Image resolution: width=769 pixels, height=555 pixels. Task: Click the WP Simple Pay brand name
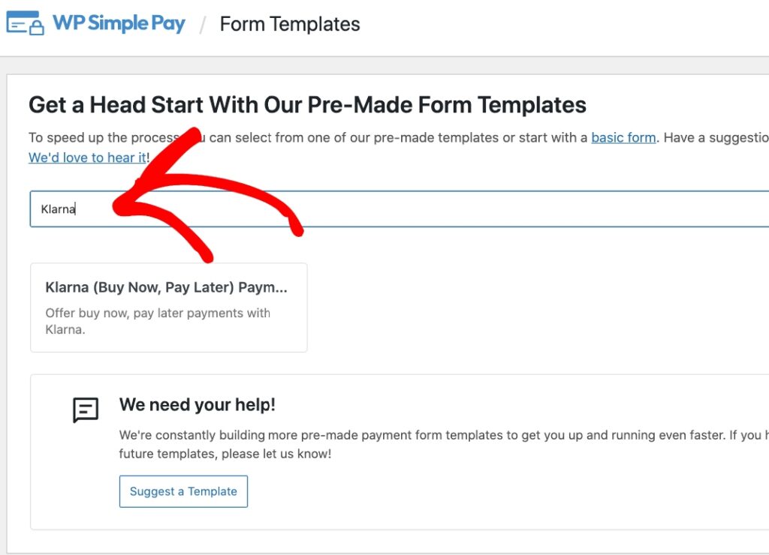tap(119, 23)
